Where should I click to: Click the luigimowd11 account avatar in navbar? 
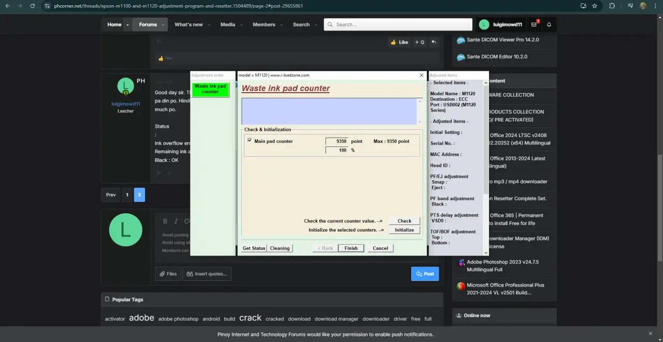(x=484, y=24)
